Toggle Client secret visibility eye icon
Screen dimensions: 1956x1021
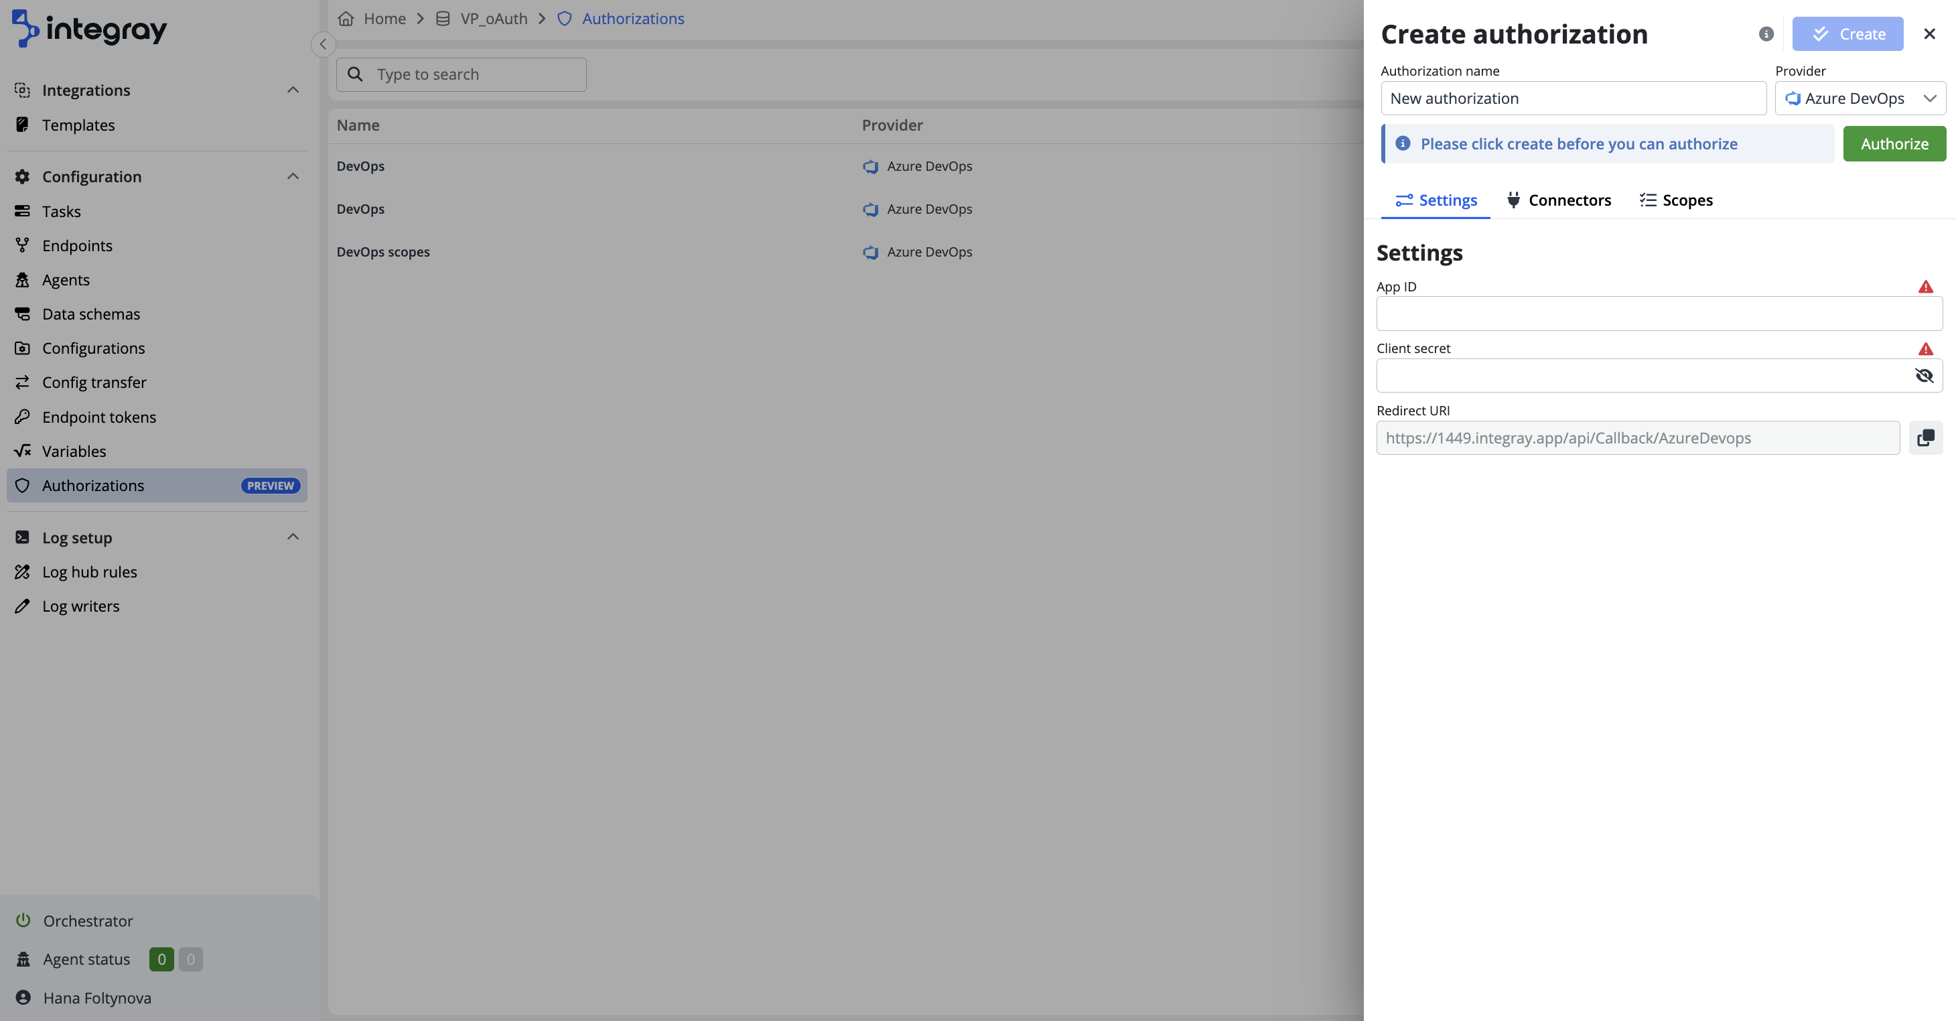(x=1923, y=375)
